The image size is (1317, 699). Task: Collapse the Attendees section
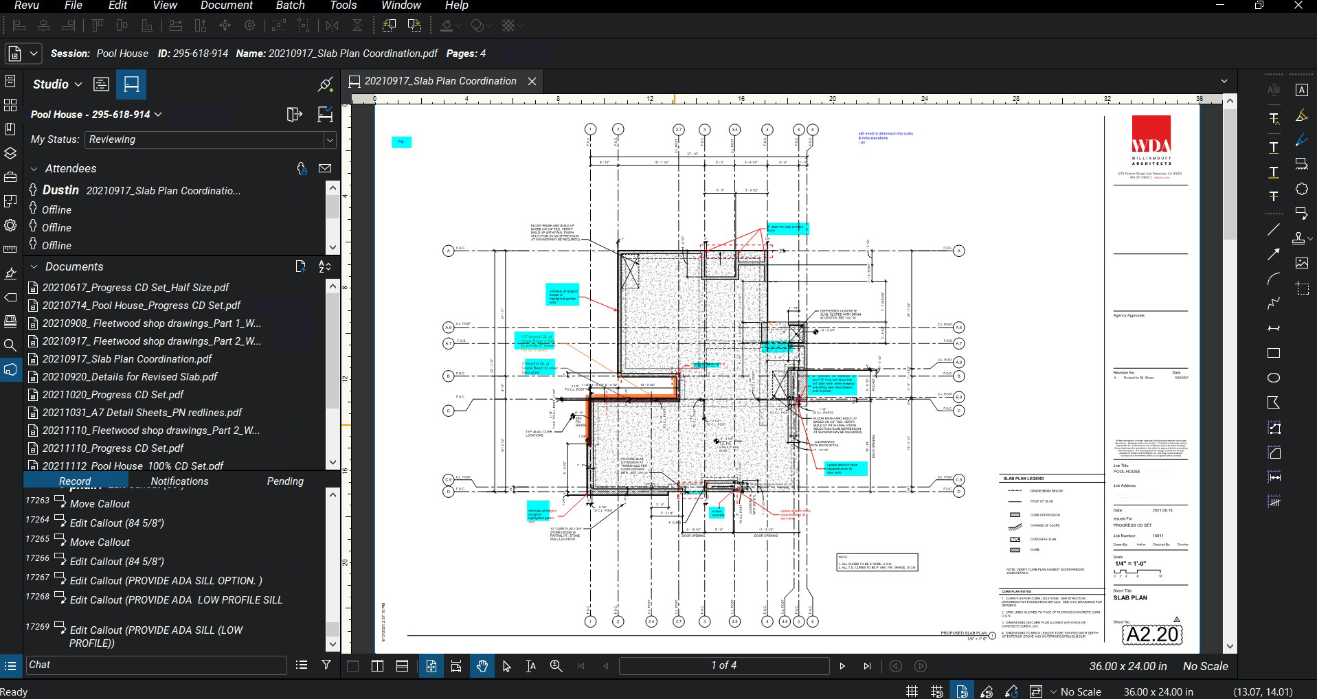coord(34,168)
